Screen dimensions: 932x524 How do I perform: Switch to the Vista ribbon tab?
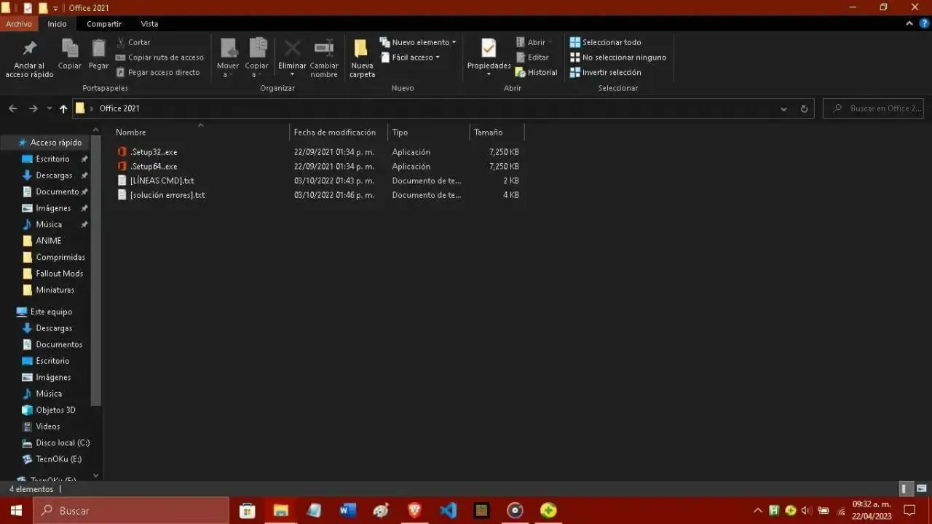coord(149,23)
